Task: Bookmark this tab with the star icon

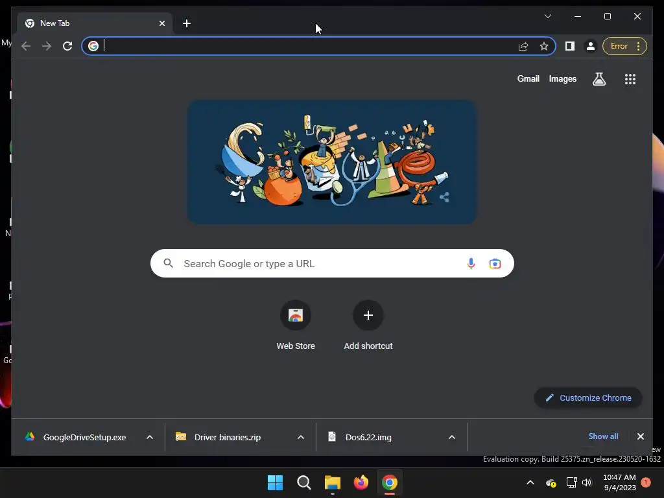Action: click(x=544, y=46)
